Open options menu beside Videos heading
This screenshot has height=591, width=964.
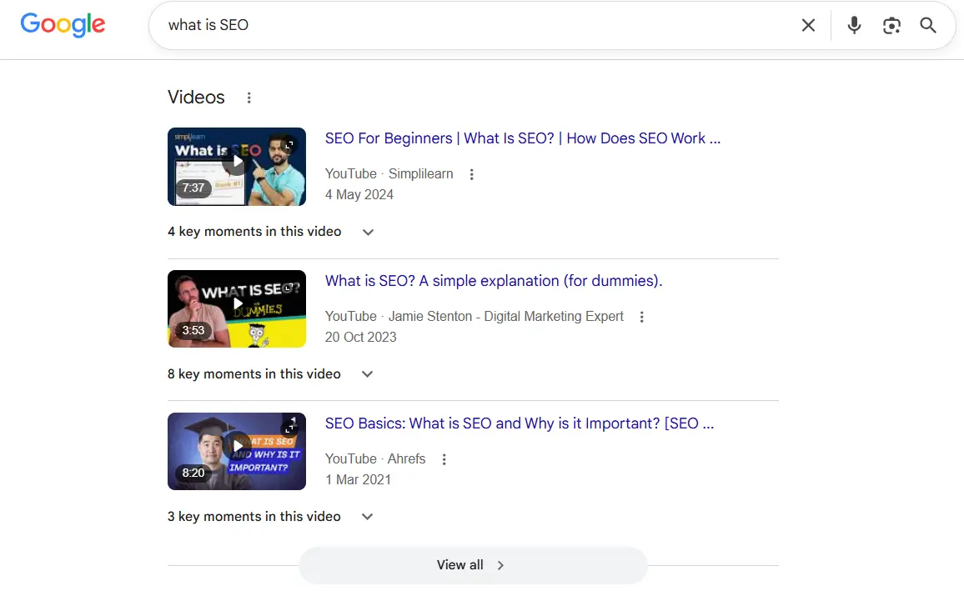(x=249, y=98)
